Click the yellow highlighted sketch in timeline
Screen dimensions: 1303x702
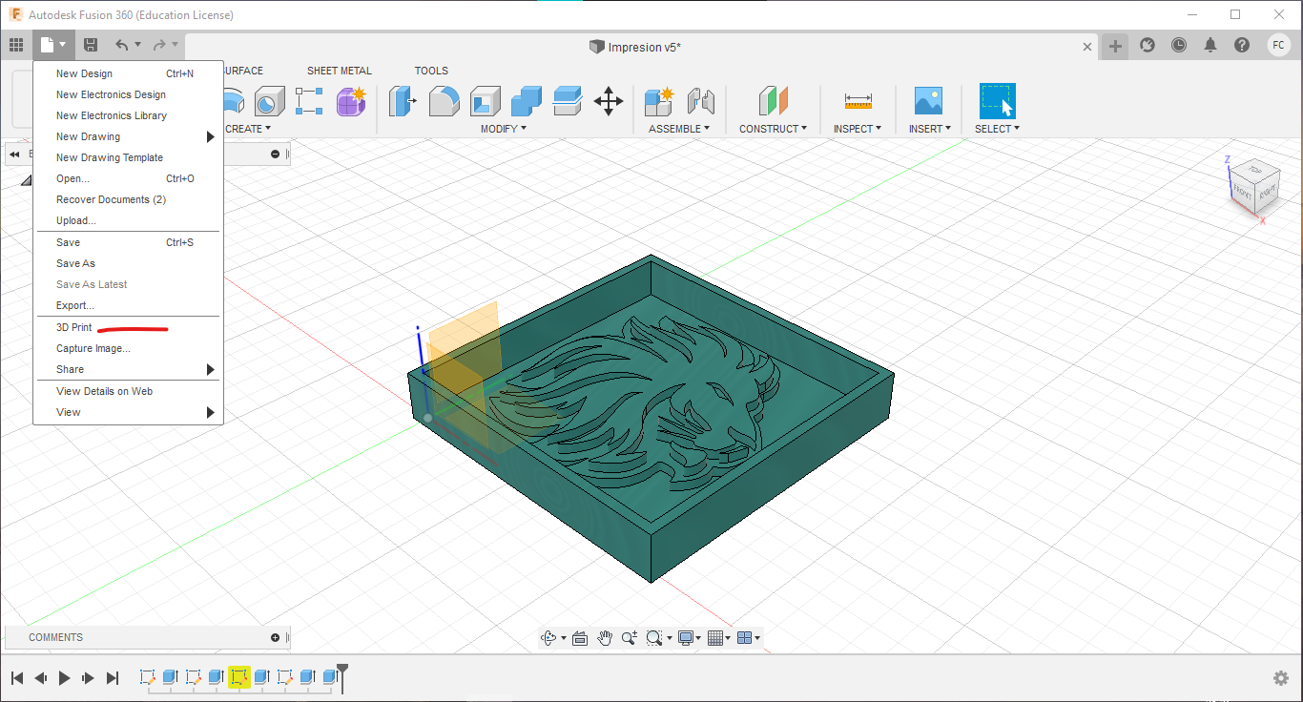pos(238,677)
